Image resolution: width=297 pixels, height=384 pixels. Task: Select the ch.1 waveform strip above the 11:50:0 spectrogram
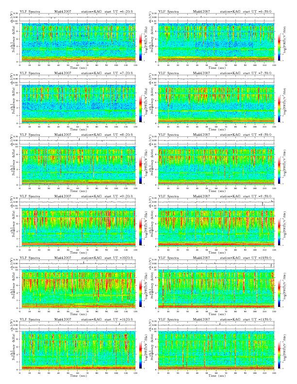coord(216,325)
